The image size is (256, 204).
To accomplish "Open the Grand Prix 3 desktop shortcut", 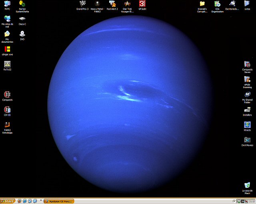I will click(x=82, y=4).
